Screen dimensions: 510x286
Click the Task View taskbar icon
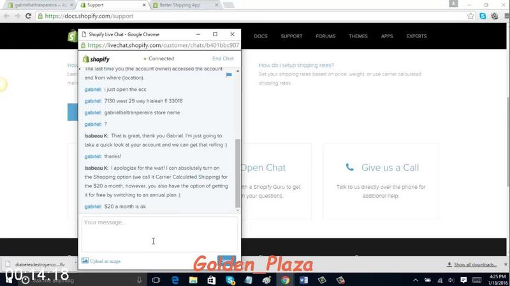[156, 280]
